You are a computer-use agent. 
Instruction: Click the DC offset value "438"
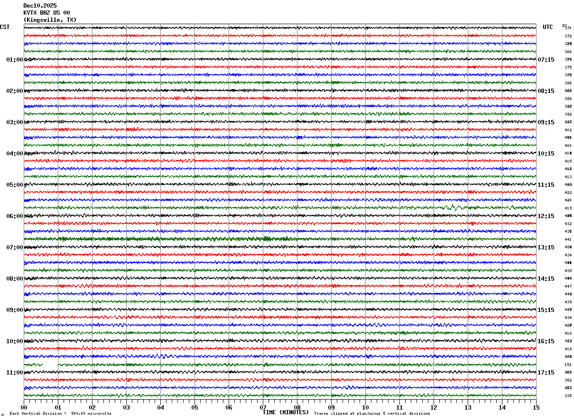point(568,271)
